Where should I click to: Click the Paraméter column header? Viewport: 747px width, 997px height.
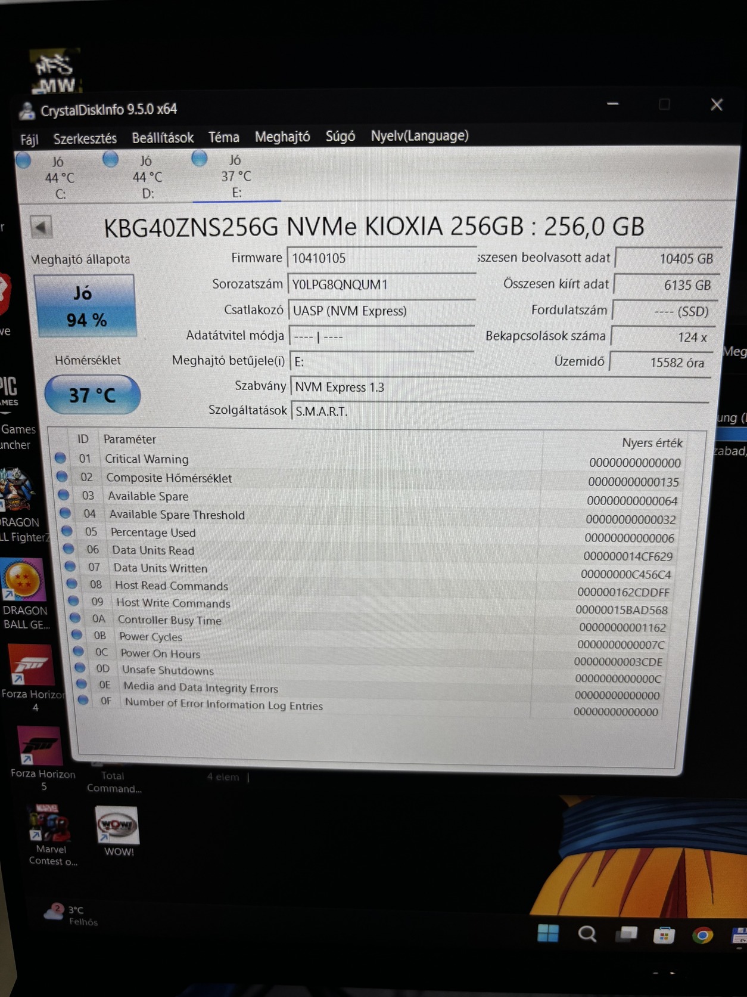[130, 439]
